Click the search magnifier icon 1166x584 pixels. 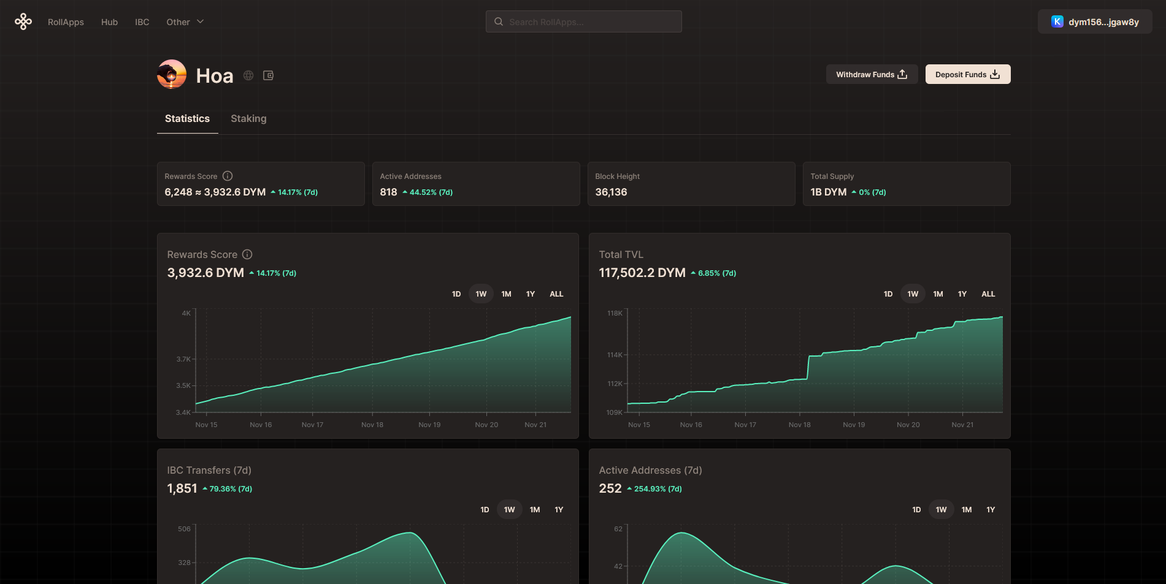tap(499, 22)
